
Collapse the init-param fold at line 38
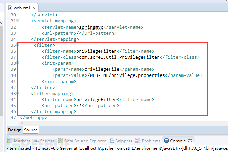click(18, 63)
